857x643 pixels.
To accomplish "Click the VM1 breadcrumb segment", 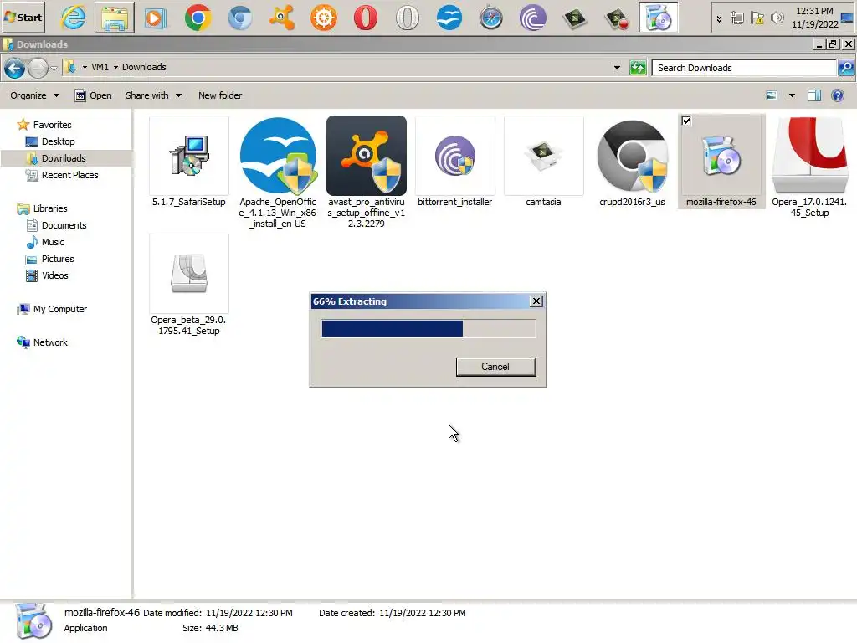I will click(100, 67).
